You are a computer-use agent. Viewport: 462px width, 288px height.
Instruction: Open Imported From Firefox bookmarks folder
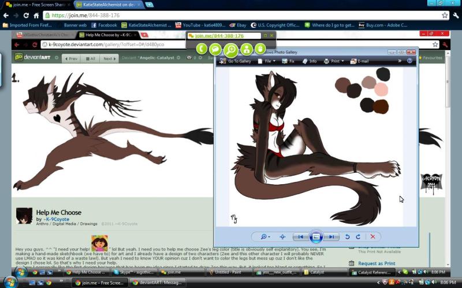27,25
